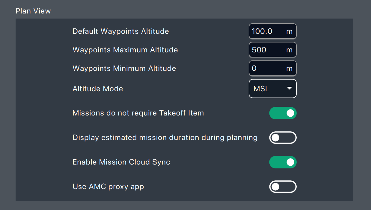Click the Enable Mission Cloud Sync label
371x210 pixels.
tap(121, 162)
